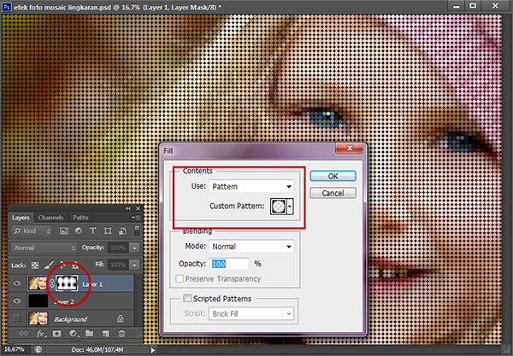Click the layer Fill 100% field
The width and height of the screenshot is (513, 356).
pyautogui.click(x=119, y=265)
